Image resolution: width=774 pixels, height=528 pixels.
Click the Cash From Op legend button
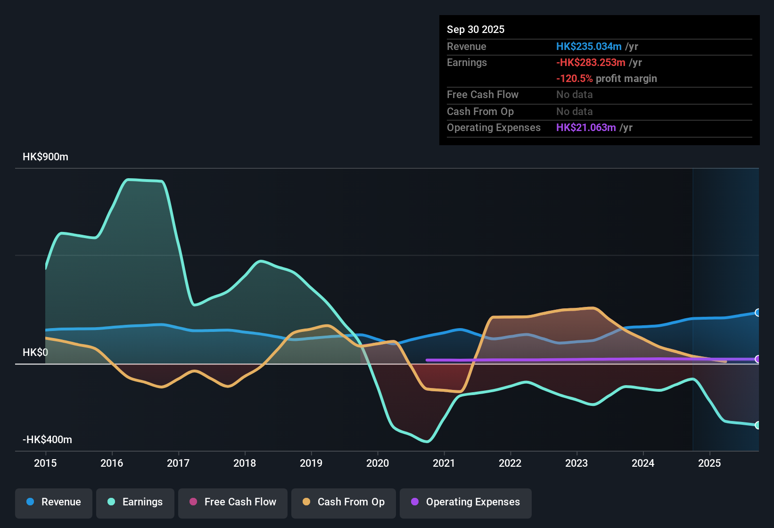(343, 502)
